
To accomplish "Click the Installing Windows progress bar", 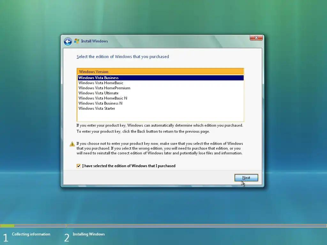I will (197, 226).
